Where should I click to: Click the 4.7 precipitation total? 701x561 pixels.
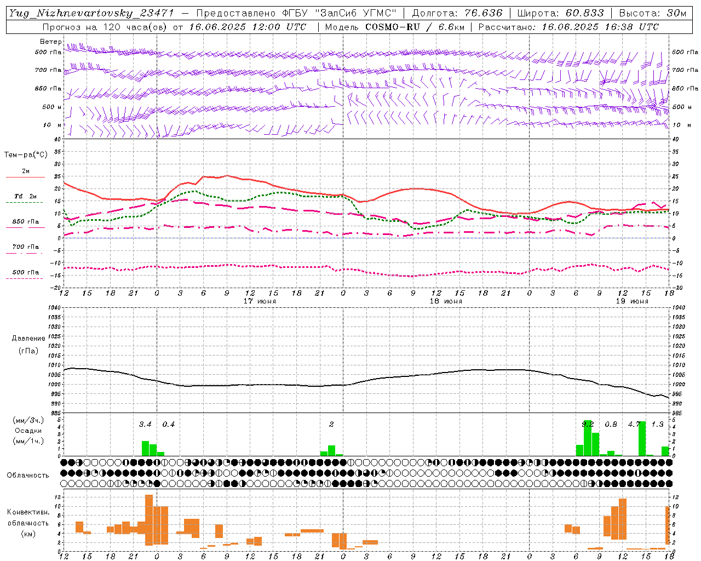pyautogui.click(x=634, y=425)
